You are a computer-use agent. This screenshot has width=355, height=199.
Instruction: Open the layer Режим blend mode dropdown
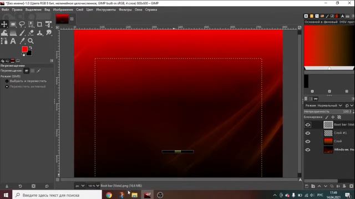point(323,106)
